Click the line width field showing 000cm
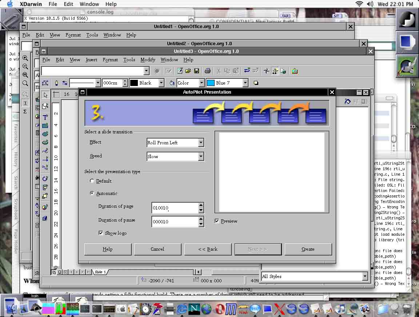Screen dimensions: 419x317 click(112, 83)
